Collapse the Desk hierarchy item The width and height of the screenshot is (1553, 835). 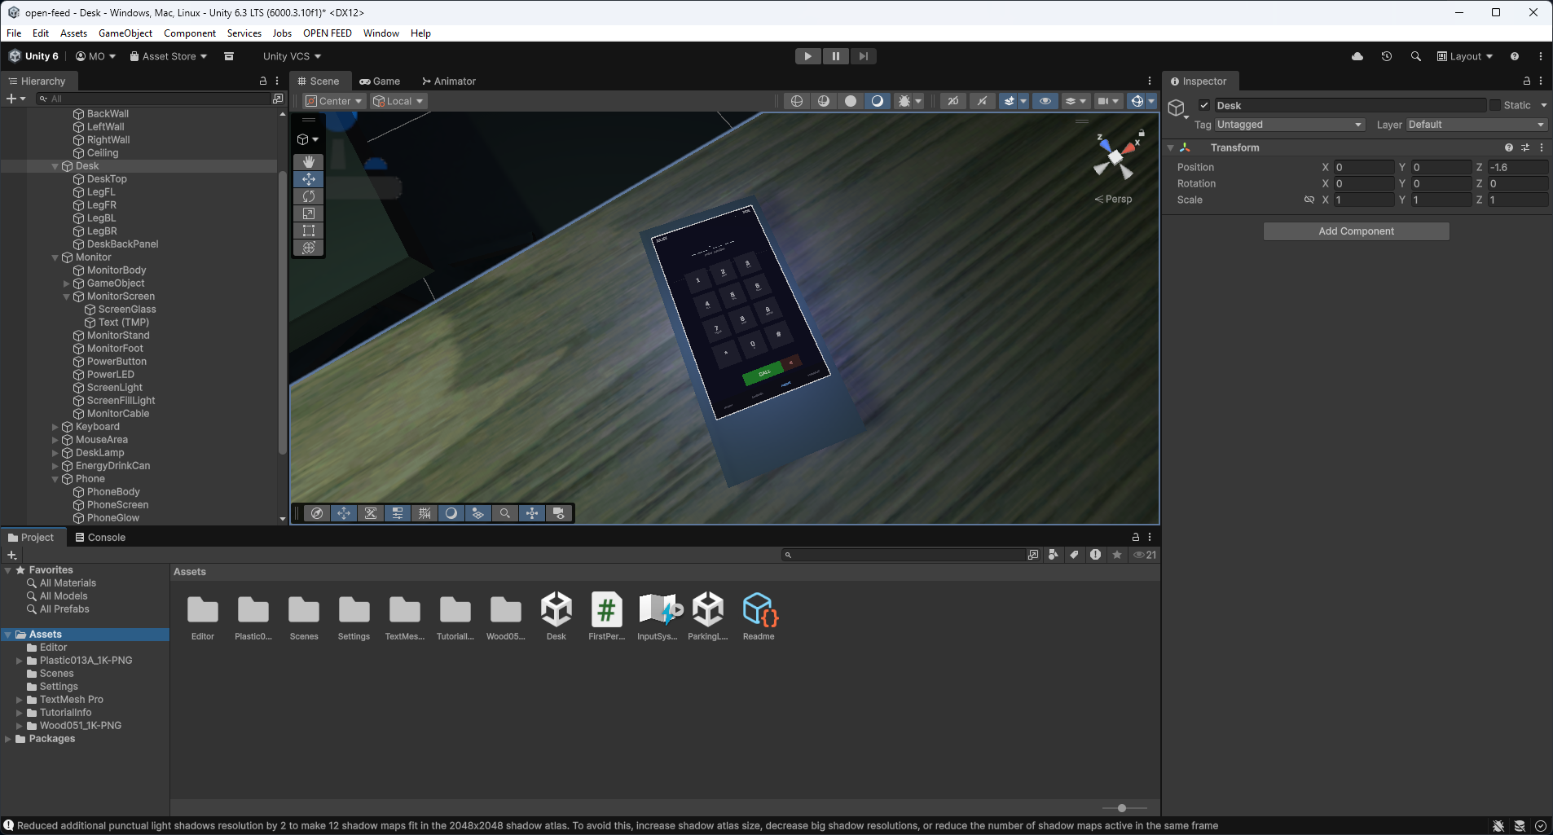pos(55,166)
